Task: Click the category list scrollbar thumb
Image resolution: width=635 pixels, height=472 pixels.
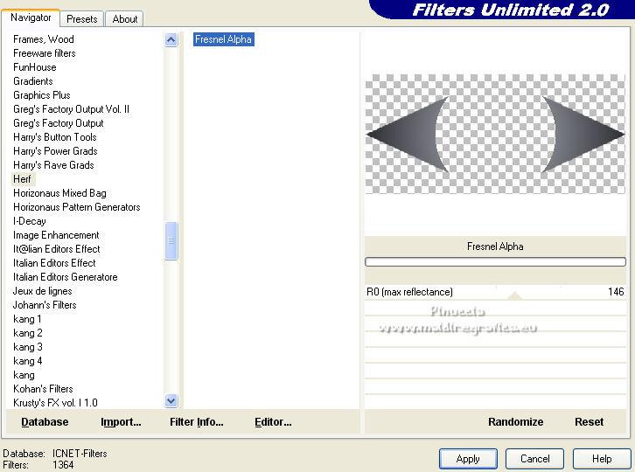Action: tap(171, 240)
